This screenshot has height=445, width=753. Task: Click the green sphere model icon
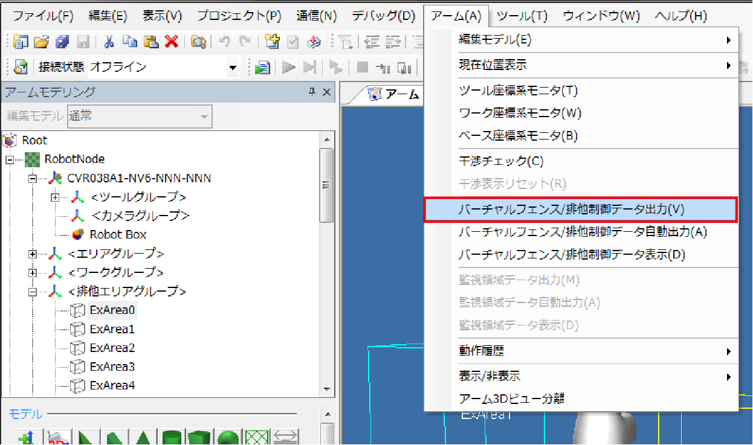[x=228, y=438]
